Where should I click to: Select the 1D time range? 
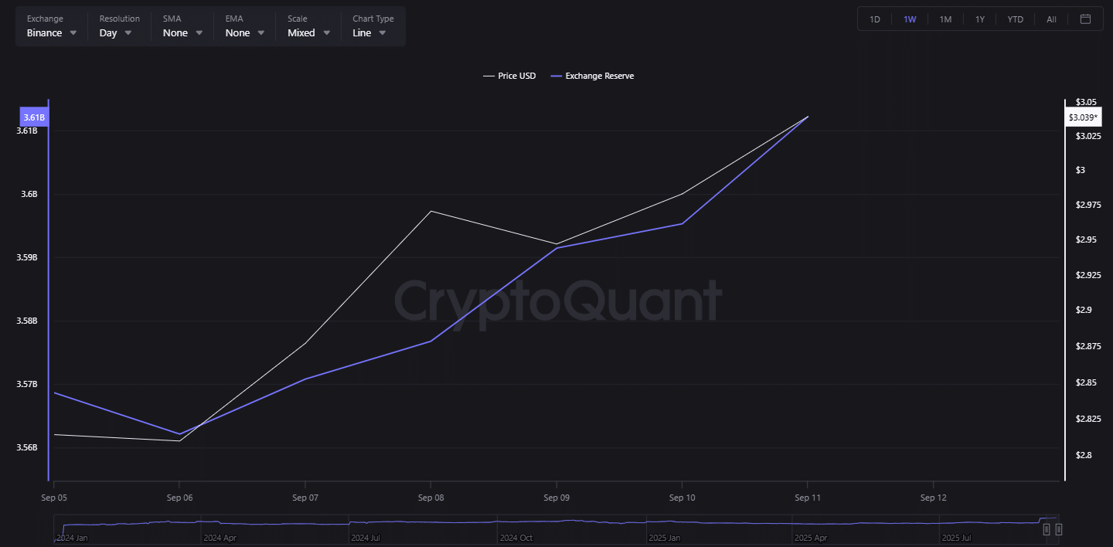coord(875,19)
